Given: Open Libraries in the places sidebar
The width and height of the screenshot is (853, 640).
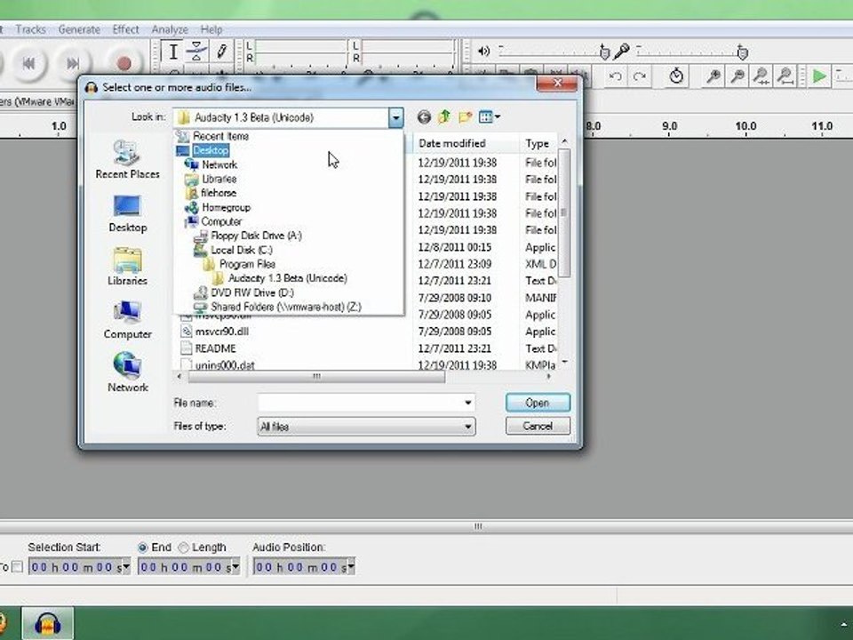Looking at the screenshot, I should tap(127, 267).
